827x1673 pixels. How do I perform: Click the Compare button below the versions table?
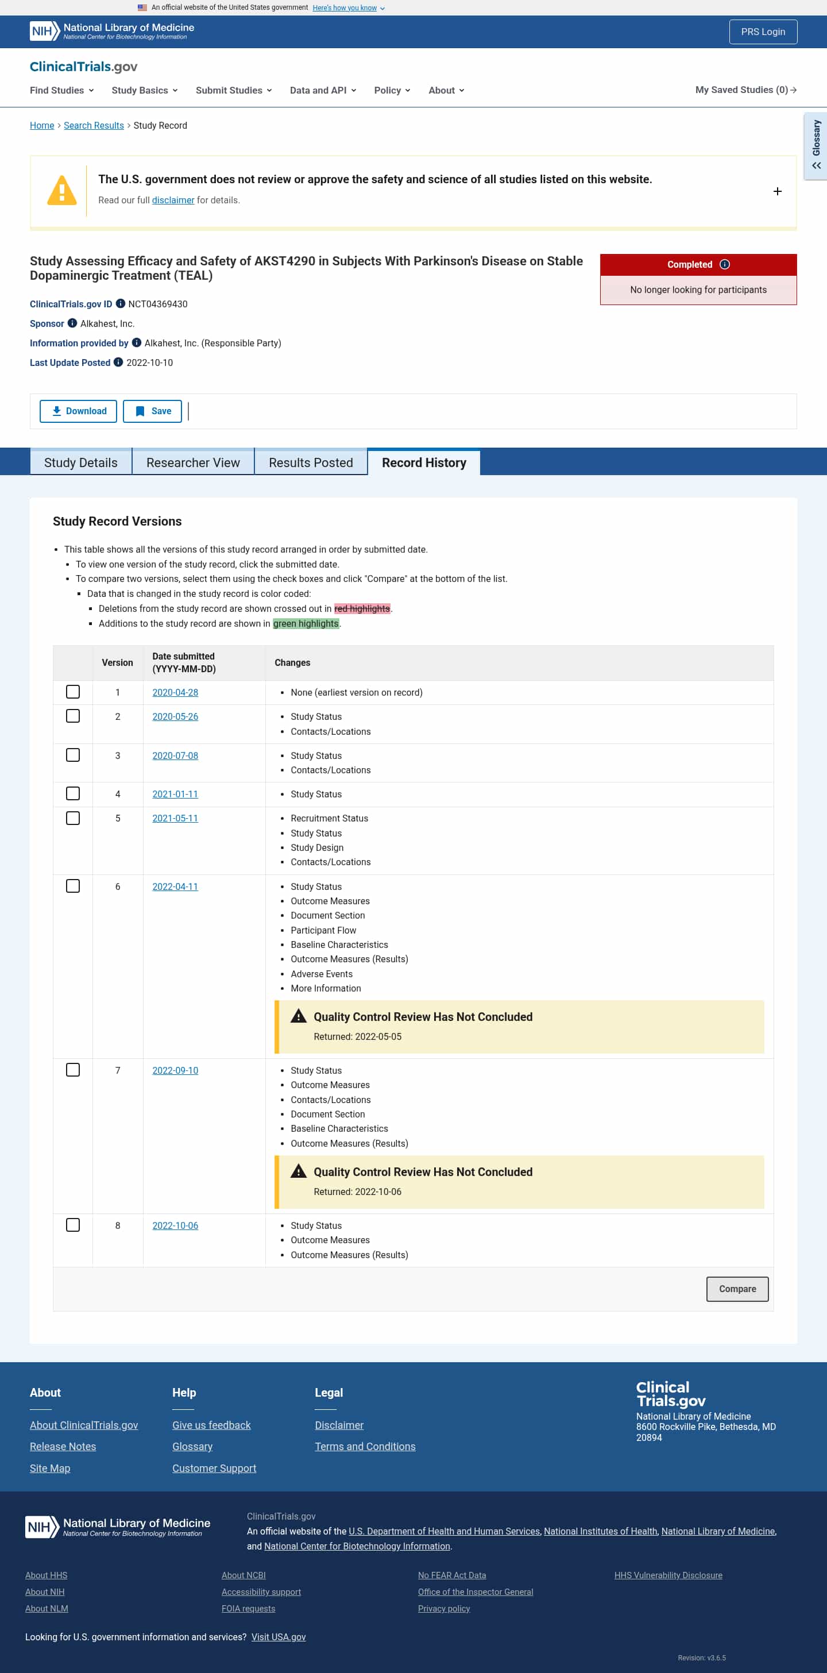coord(737,1289)
